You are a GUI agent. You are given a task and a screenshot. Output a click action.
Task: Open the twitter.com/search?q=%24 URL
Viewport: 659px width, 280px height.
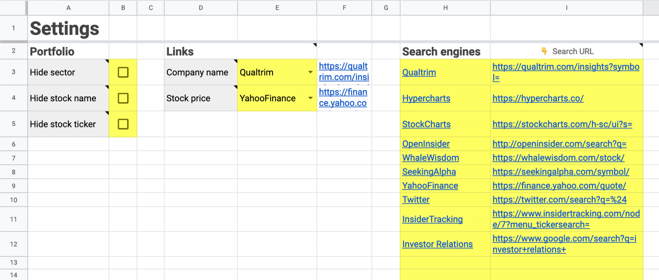pyautogui.click(x=559, y=200)
